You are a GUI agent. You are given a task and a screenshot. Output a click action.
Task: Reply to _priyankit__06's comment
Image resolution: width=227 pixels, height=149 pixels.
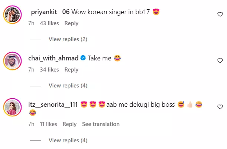point(71,23)
